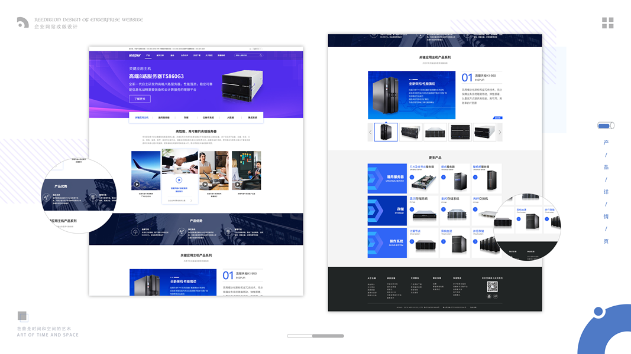The image size is (631, 354).
Task: Click blue arrow circle on 光纤交换机 card
Action: click(475, 209)
